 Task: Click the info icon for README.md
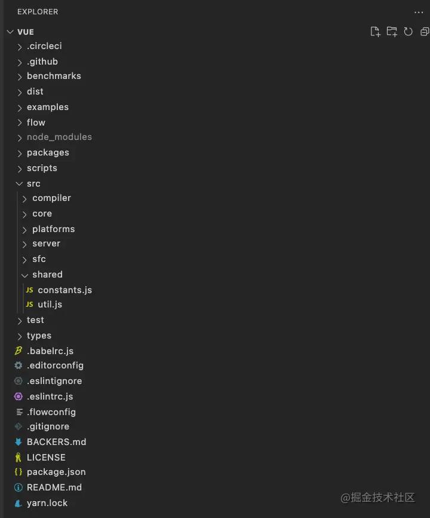coord(19,487)
